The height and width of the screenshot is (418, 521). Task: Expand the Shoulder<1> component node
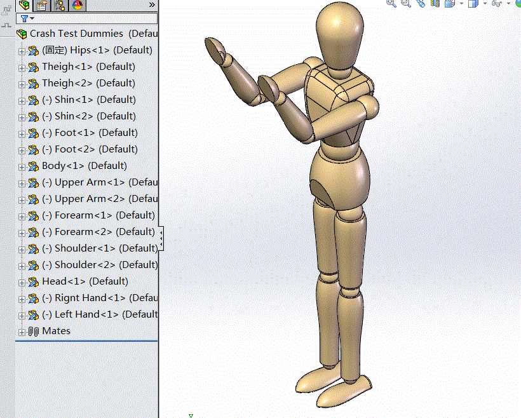coord(22,250)
